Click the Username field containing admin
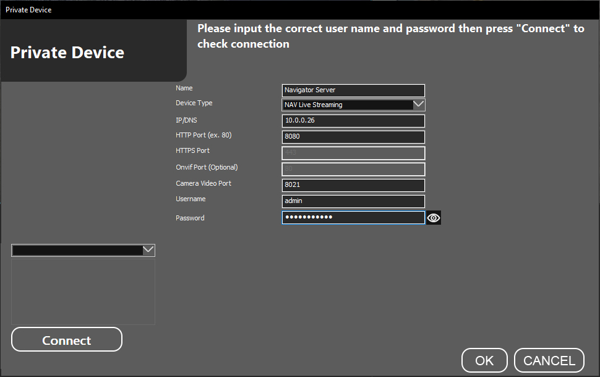600x377 pixels. (x=353, y=201)
